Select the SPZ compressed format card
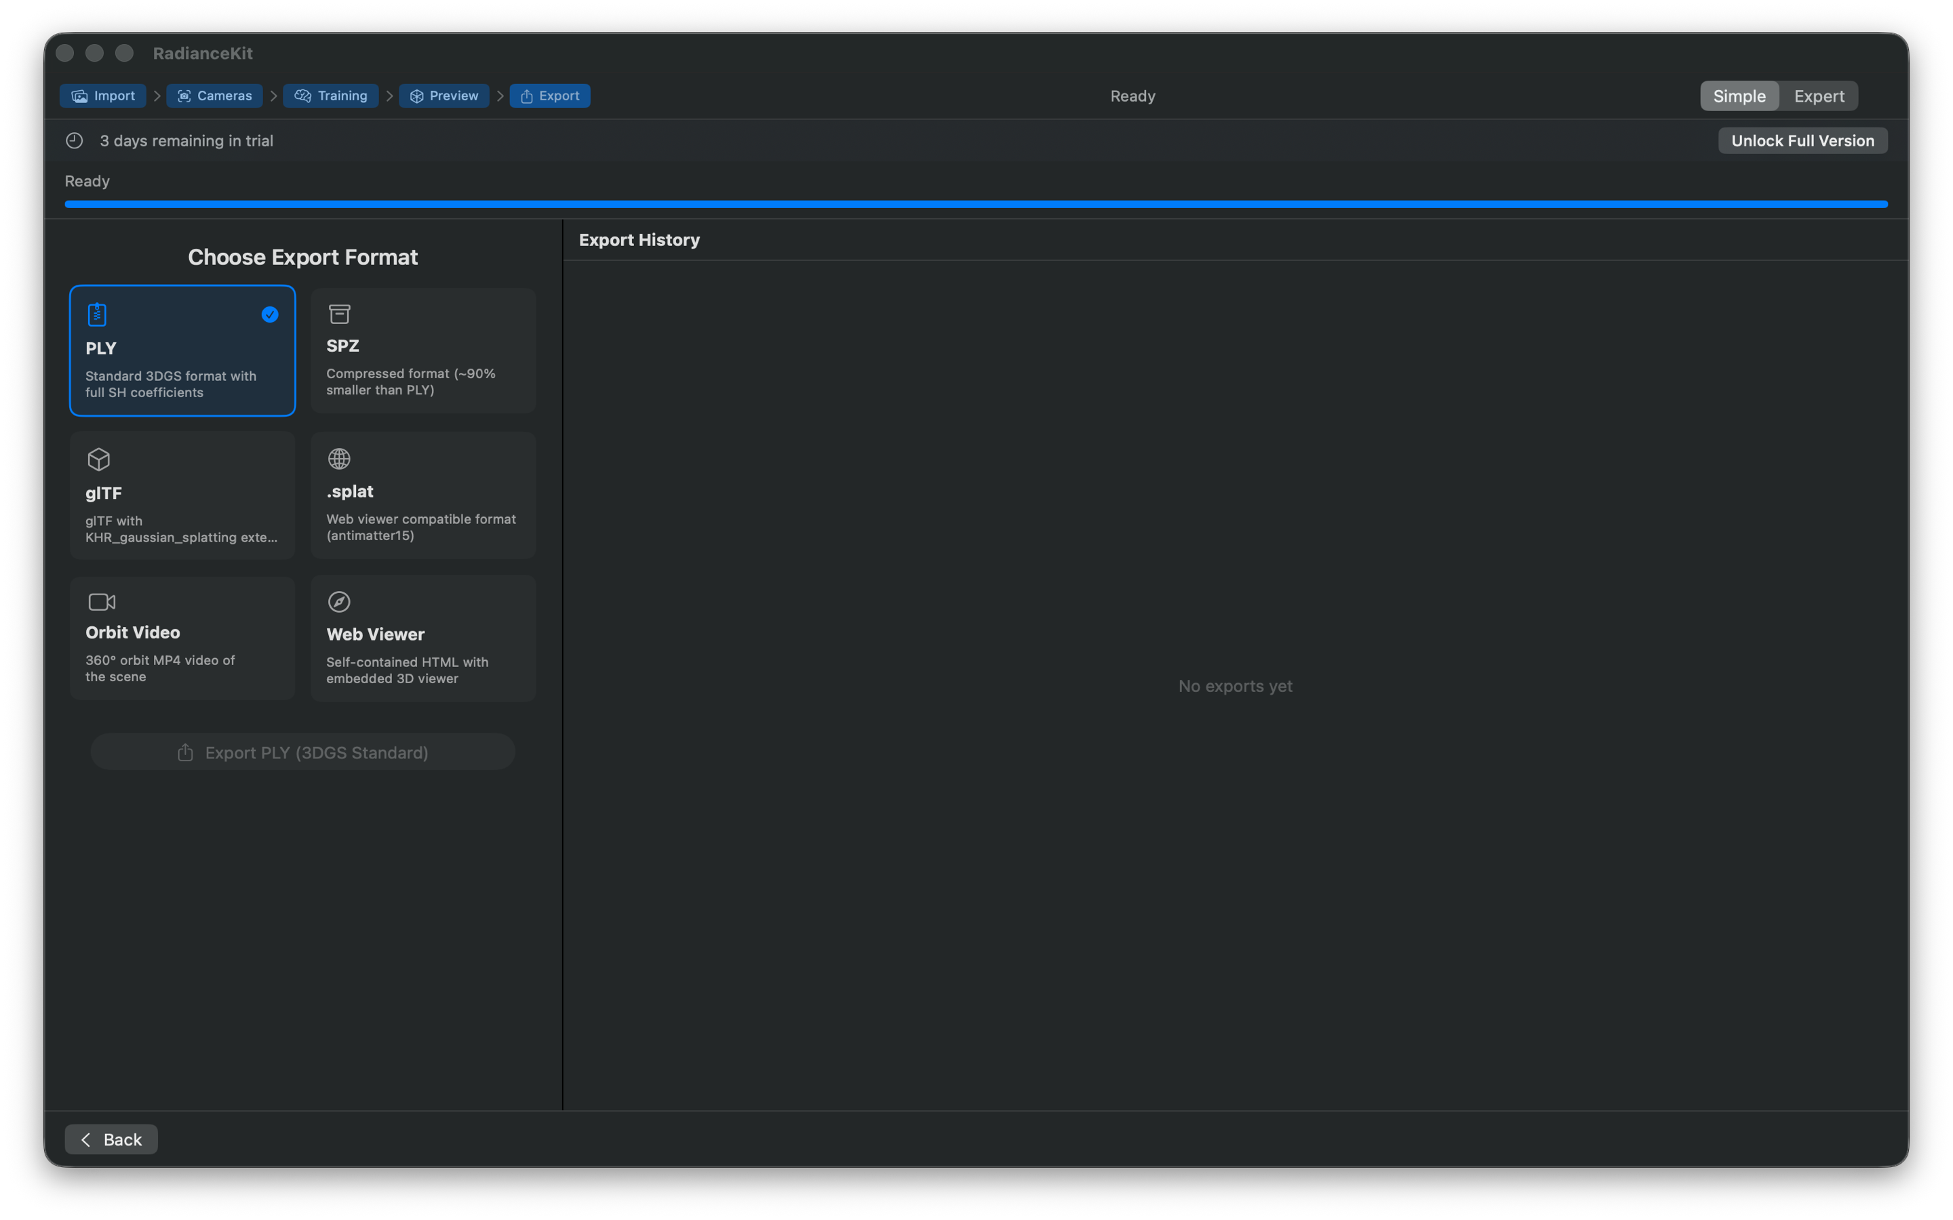The image size is (1953, 1220). (423, 350)
